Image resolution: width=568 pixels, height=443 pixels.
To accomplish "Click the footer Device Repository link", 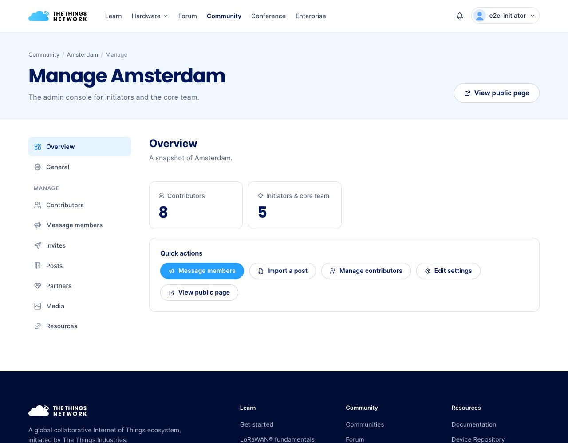I will tap(478, 439).
